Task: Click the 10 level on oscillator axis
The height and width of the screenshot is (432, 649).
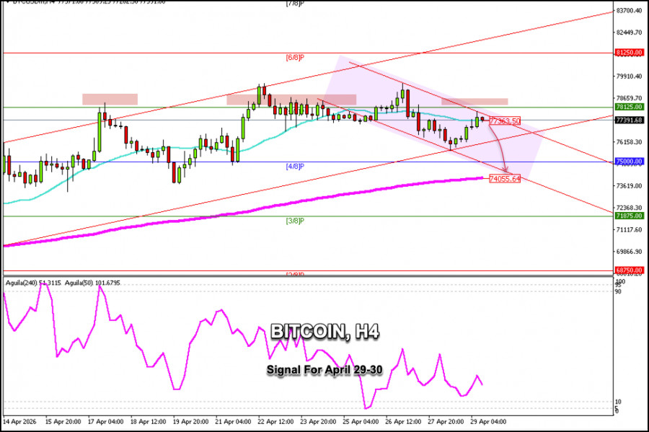Action: [619, 402]
